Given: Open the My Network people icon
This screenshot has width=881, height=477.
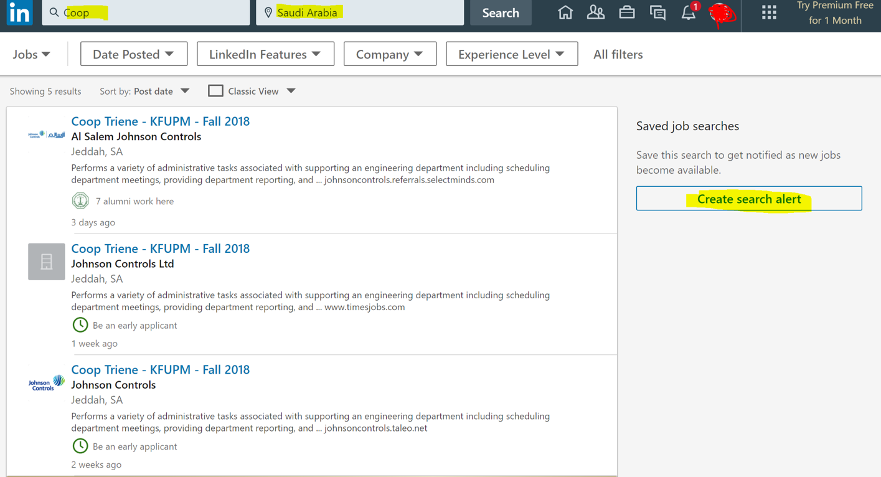Looking at the screenshot, I should click(596, 12).
